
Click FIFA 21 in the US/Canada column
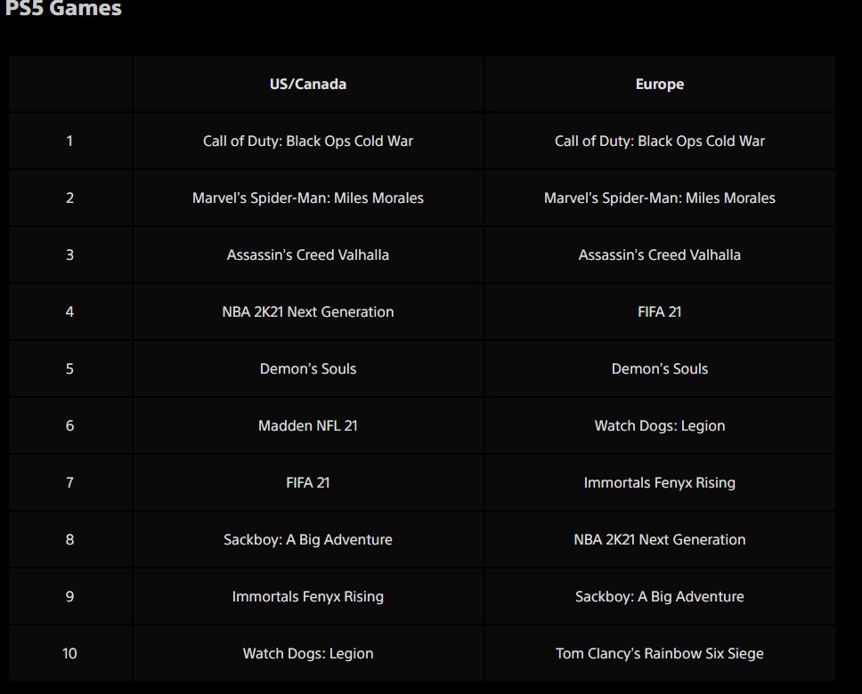308,483
